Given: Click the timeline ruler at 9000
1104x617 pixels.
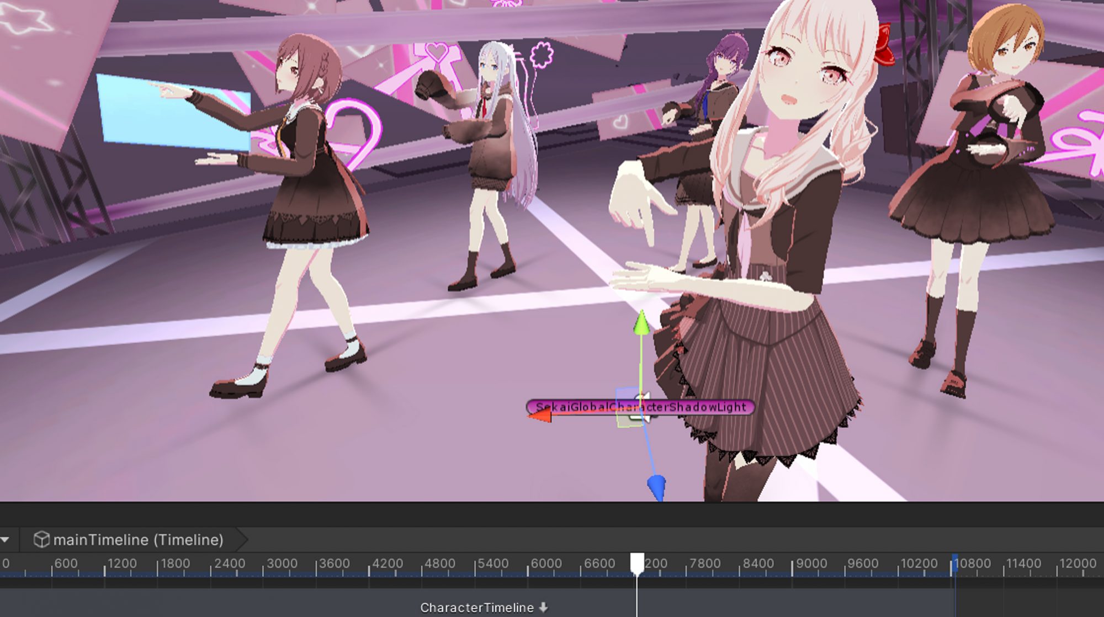Looking at the screenshot, I should click(x=811, y=563).
